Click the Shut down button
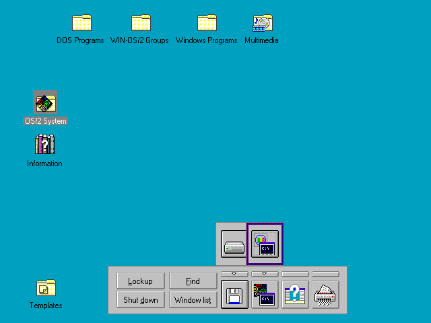 141,299
